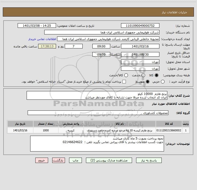This screenshot has height=190, width=197.
Task: Click the response deadline date 1401/03/16 field
Action: tap(140, 46)
